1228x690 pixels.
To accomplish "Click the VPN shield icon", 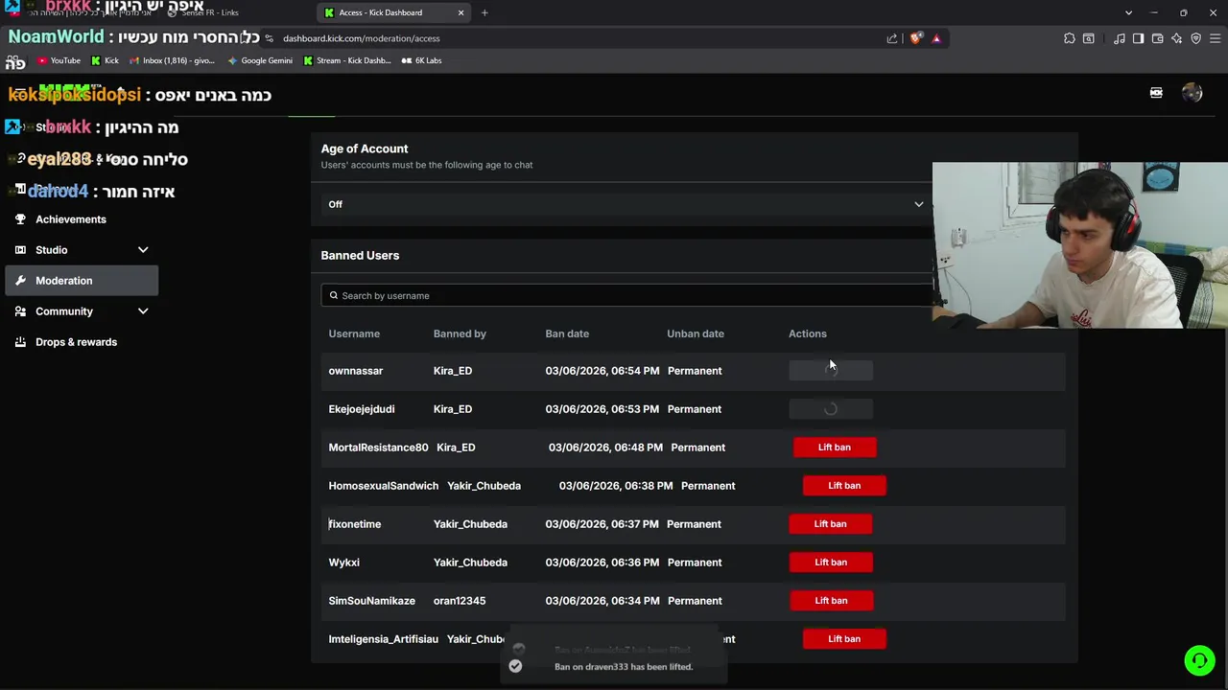I will pos(1195,38).
